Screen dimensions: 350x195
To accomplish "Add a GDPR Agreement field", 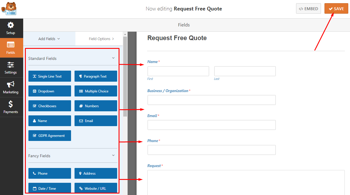I will [x=50, y=136].
